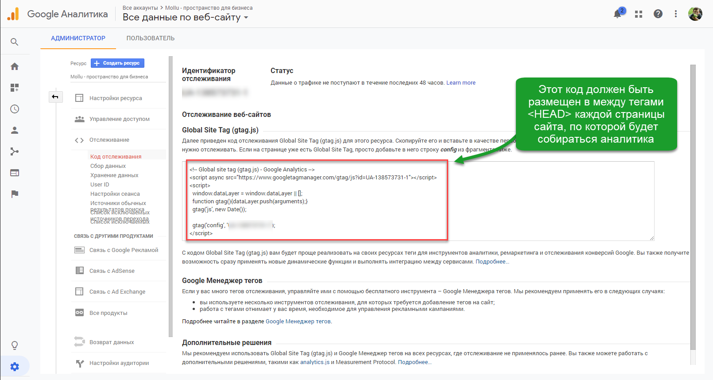This screenshot has width=713, height=380.
Task: Open Audience person icon in sidebar
Action: 15,130
